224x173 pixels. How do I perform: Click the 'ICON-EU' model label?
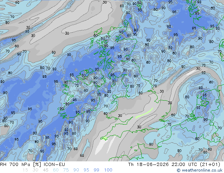click(x=54, y=165)
